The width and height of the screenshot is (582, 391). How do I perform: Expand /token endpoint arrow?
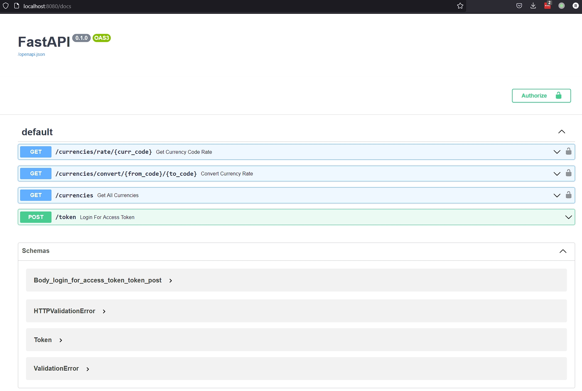[569, 217]
